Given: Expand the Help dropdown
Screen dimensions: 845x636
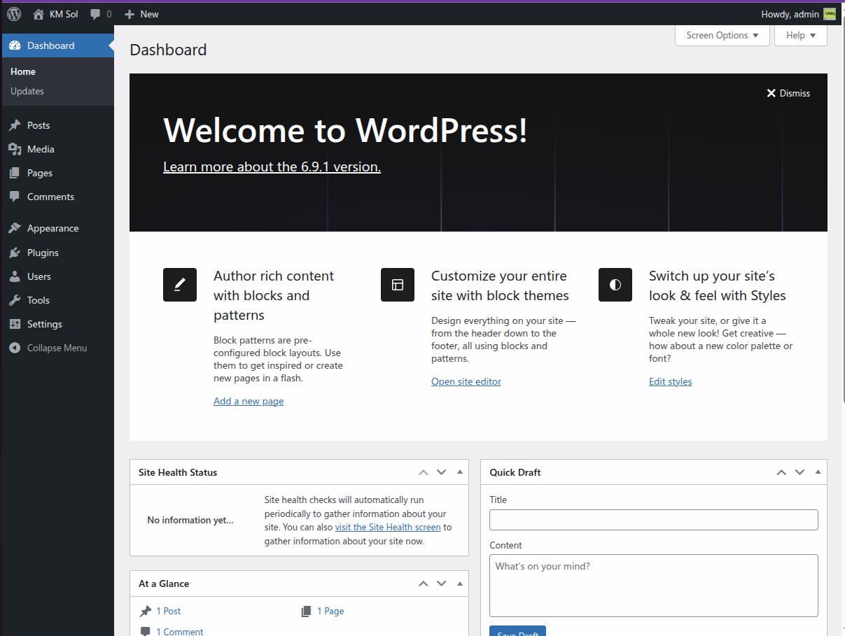Looking at the screenshot, I should [799, 35].
